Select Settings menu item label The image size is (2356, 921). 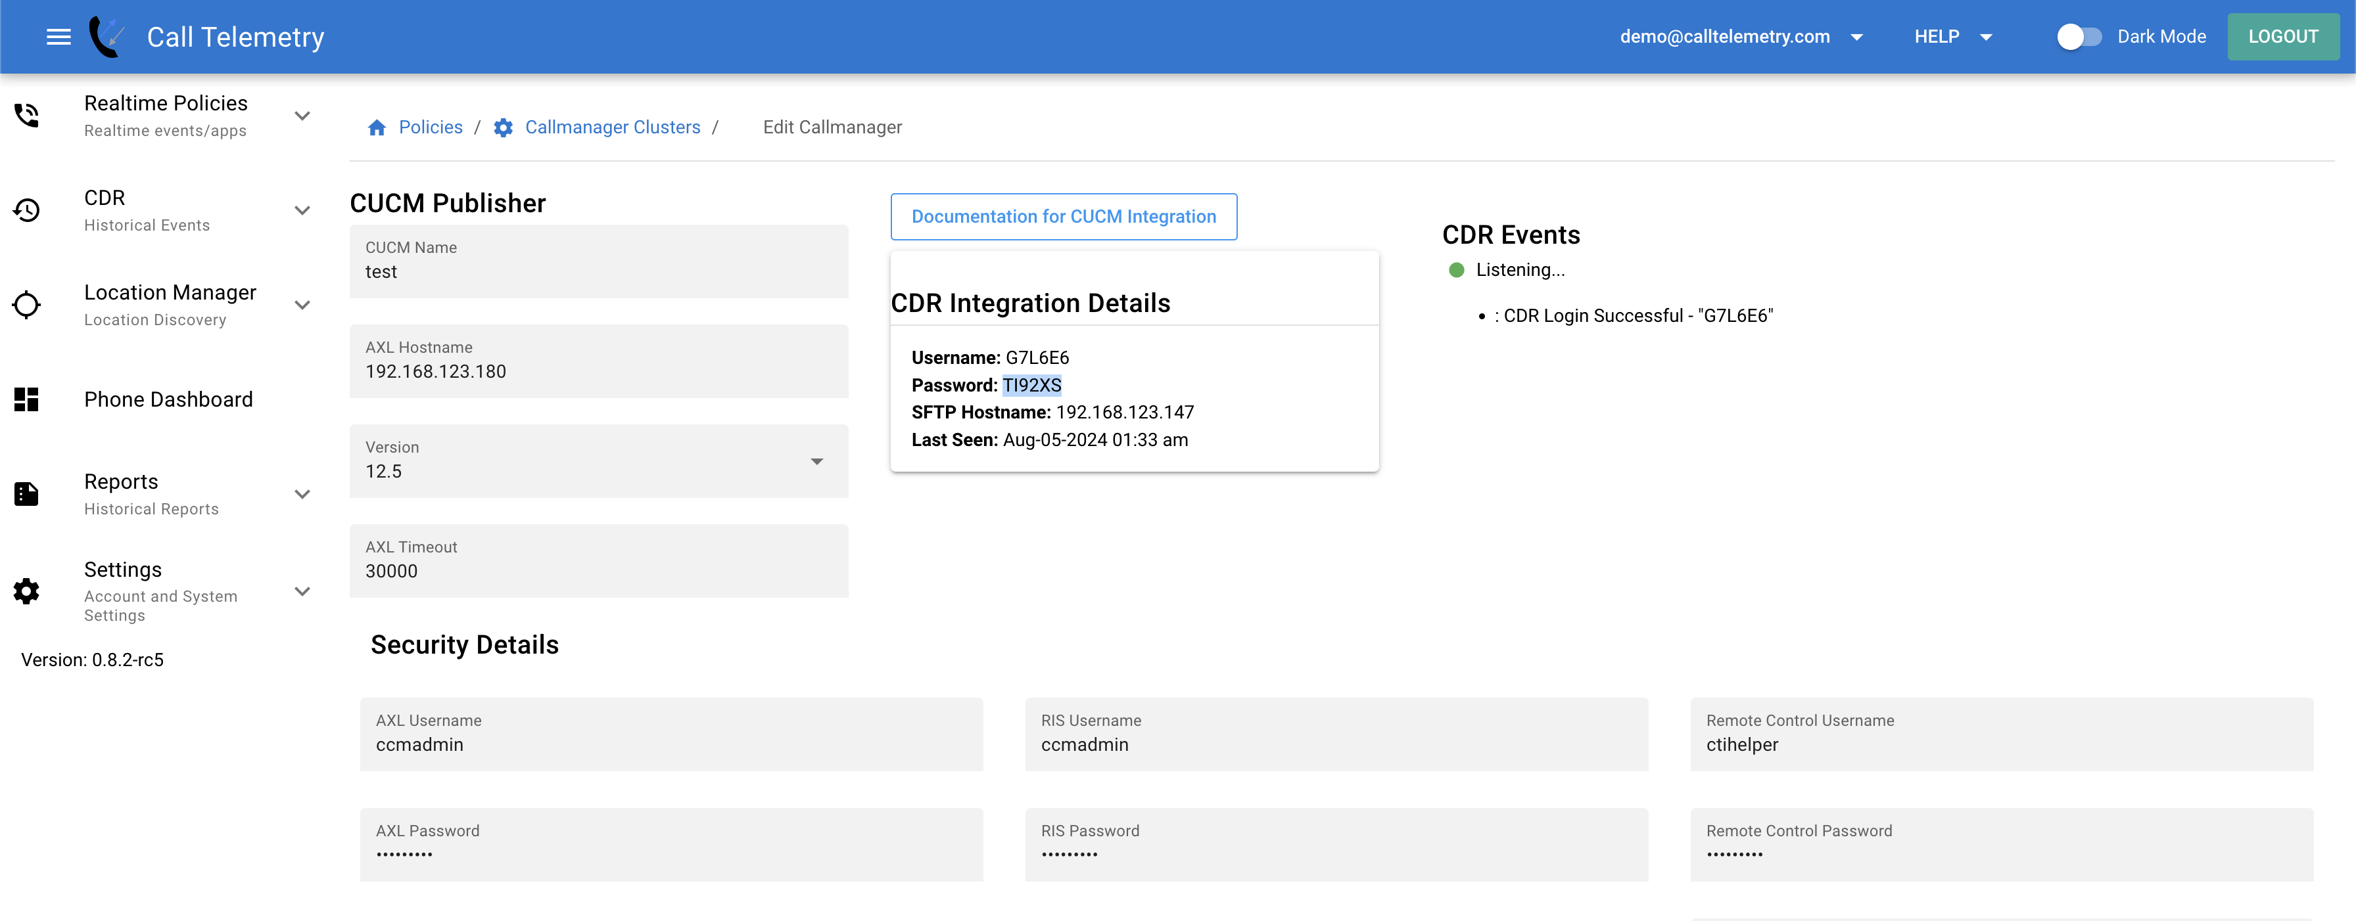[122, 570]
